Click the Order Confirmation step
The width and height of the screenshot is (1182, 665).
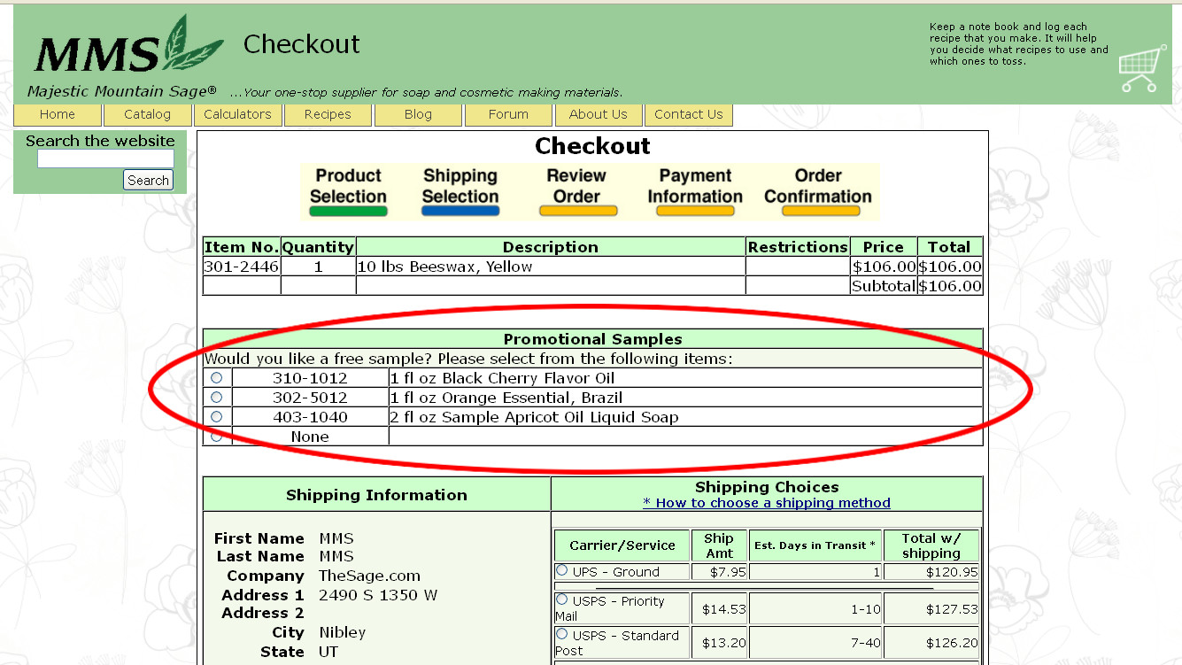tap(818, 191)
